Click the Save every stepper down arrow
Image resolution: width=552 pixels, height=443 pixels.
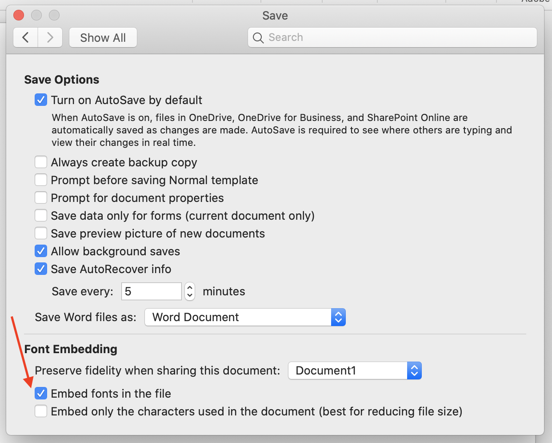(x=190, y=294)
